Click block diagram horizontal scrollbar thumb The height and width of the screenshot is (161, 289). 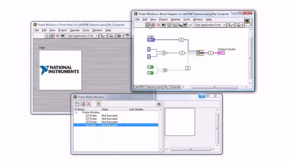(x=214, y=87)
